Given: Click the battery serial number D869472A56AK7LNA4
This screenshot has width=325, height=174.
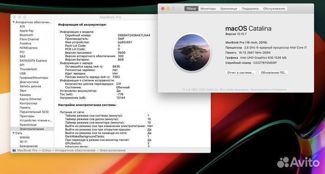Looking at the screenshot, I should (x=134, y=35).
